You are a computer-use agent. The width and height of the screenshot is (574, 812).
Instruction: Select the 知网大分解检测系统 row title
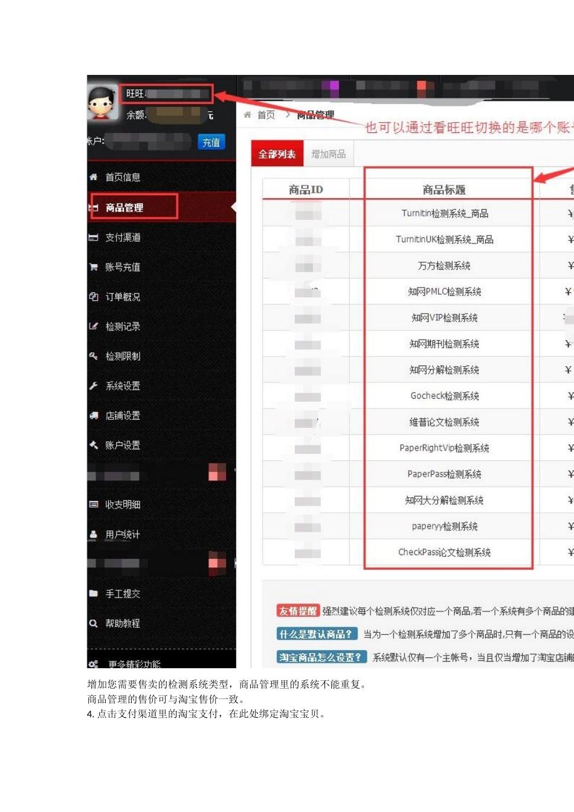click(444, 500)
